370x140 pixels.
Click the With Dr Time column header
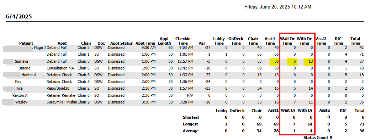click(304, 41)
